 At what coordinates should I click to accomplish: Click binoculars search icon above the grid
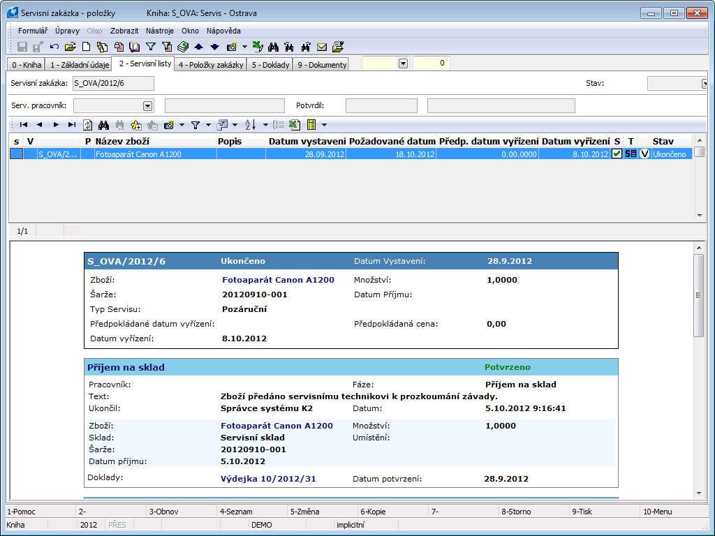(x=104, y=125)
